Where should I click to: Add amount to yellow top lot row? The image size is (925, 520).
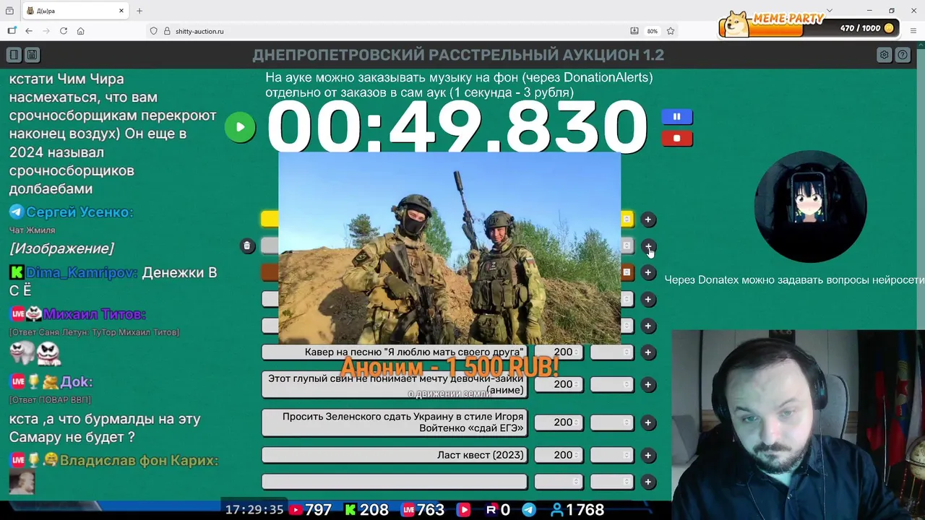(648, 220)
